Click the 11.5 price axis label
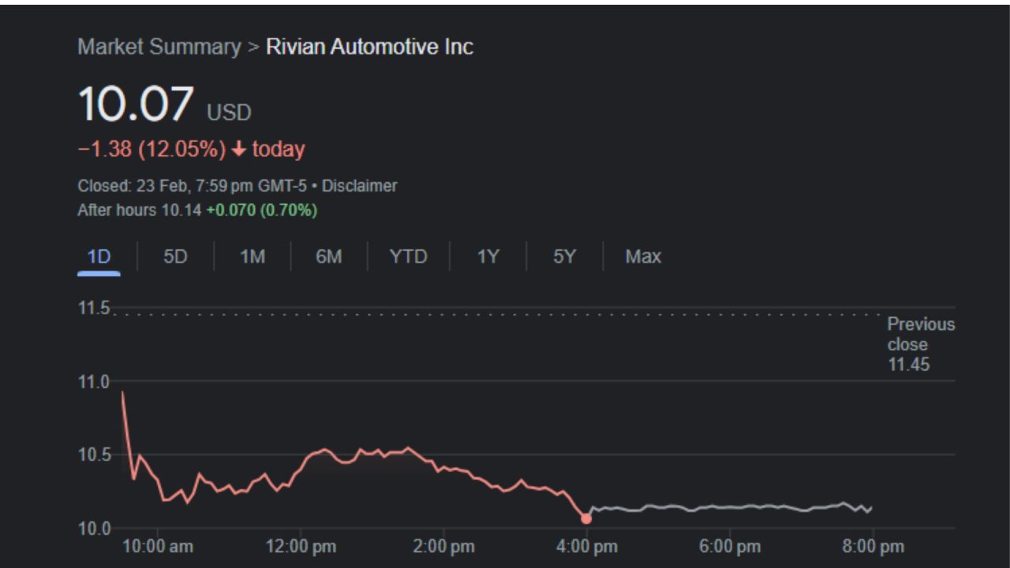The height and width of the screenshot is (568, 1010). (93, 308)
